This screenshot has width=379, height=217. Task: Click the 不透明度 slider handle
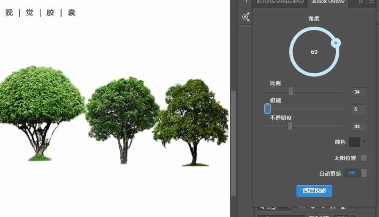click(x=290, y=126)
